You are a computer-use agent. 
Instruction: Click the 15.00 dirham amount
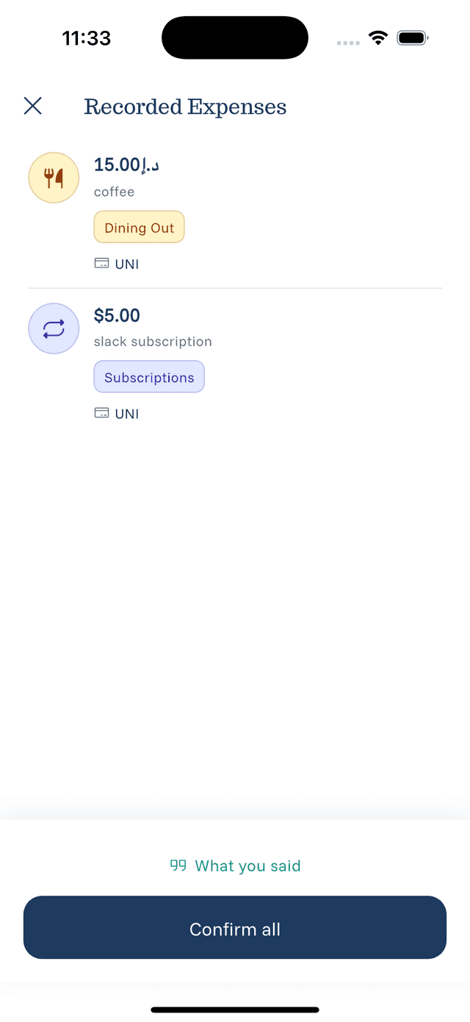click(126, 164)
